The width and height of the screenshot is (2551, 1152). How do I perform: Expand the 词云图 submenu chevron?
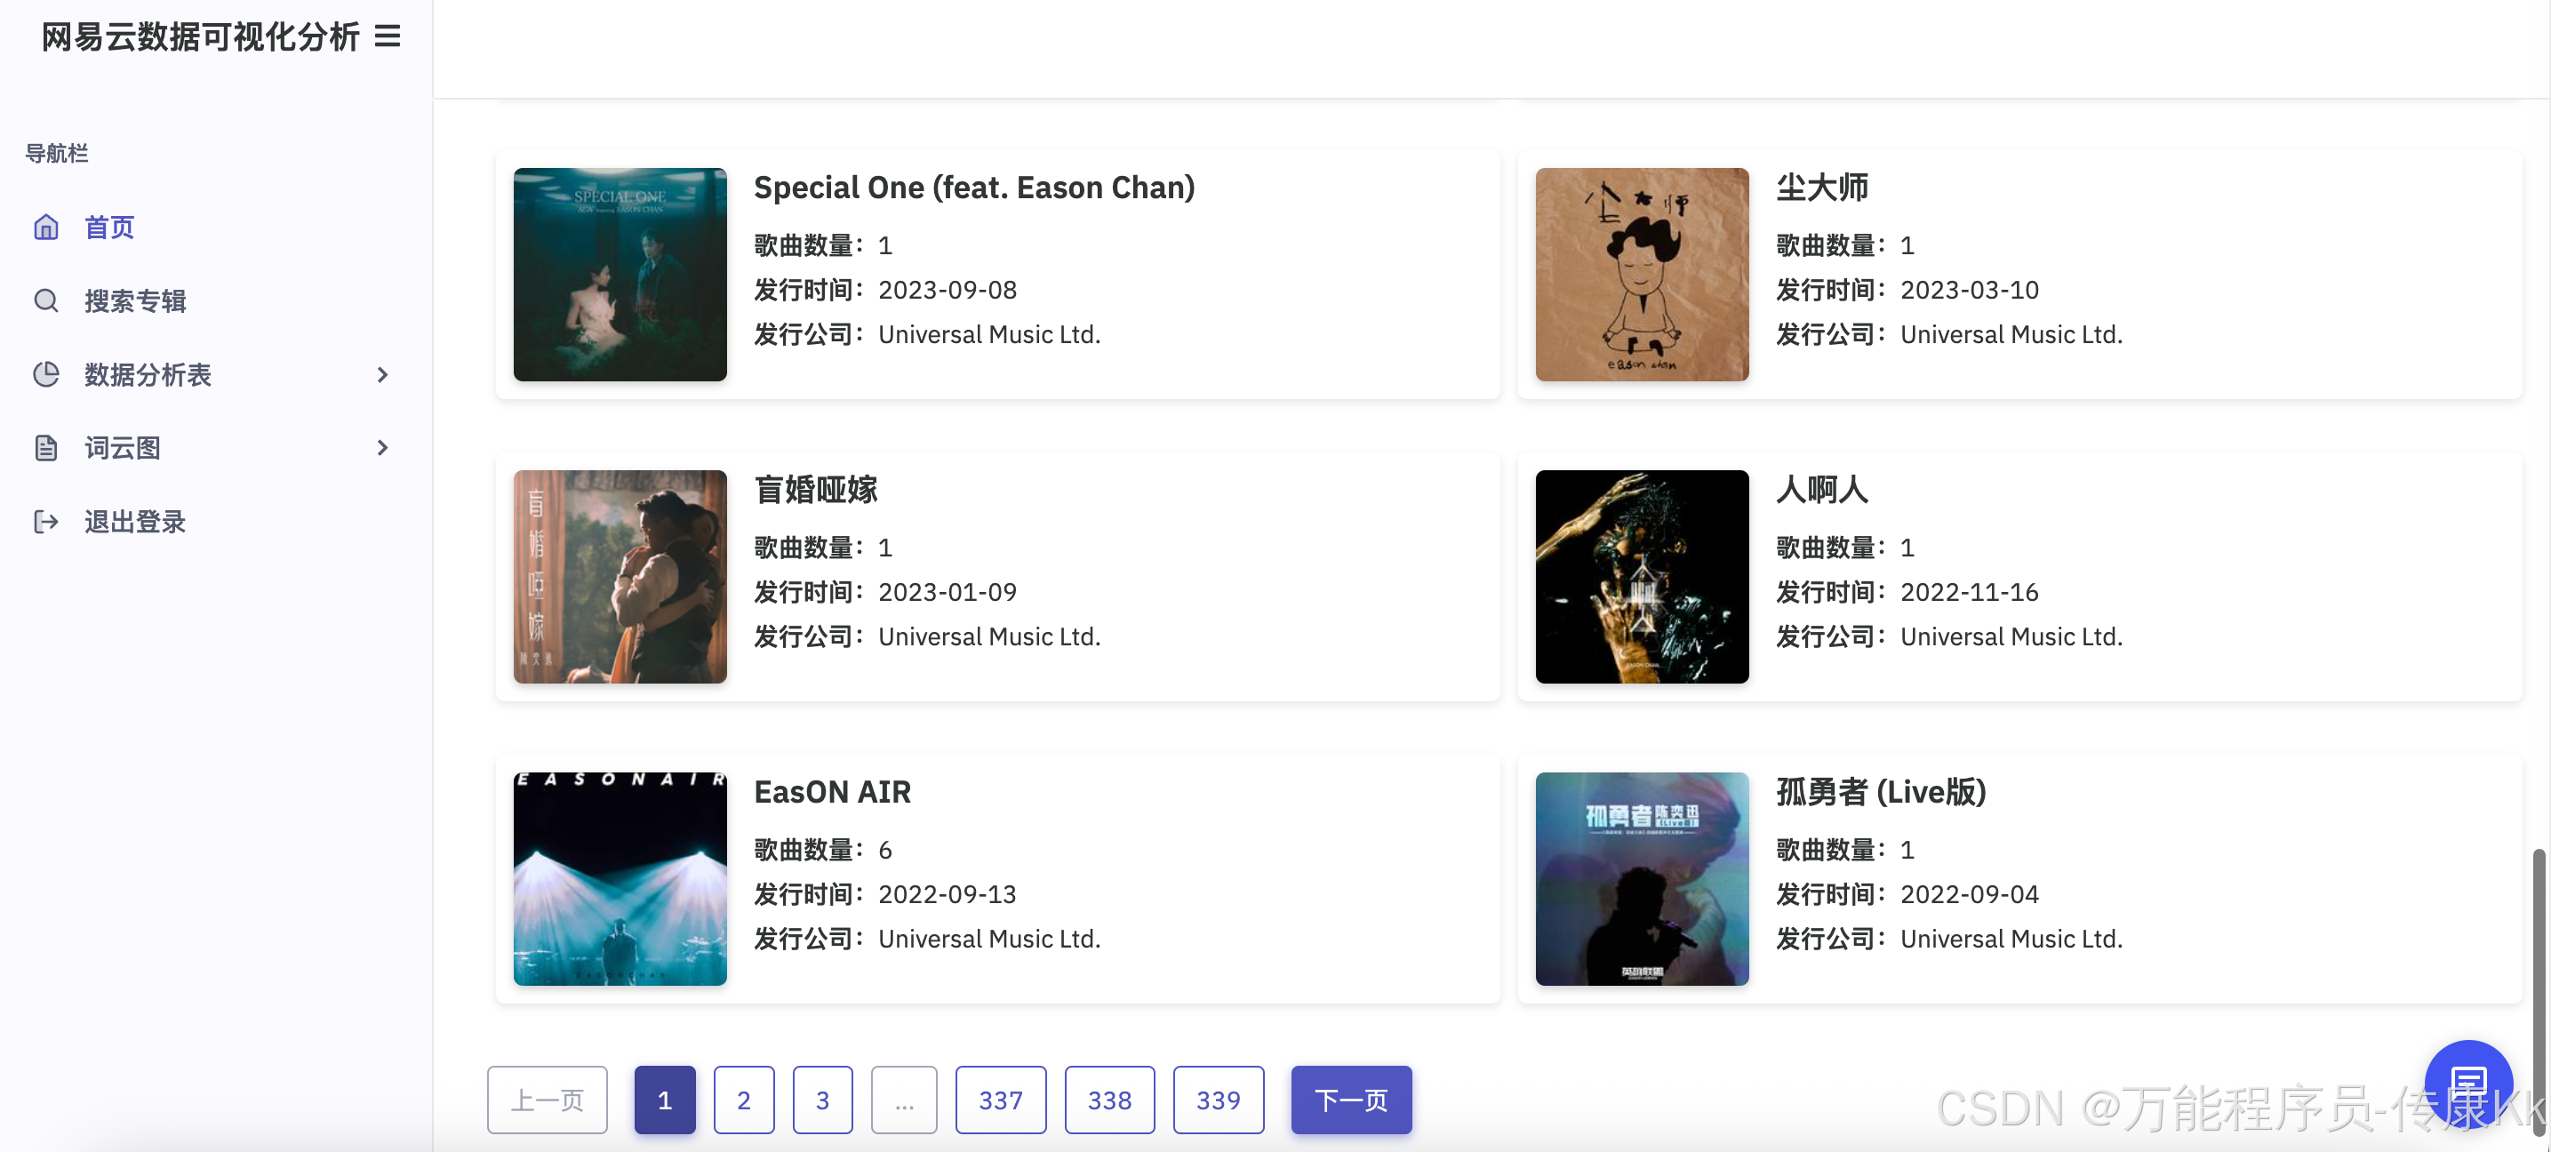click(382, 448)
